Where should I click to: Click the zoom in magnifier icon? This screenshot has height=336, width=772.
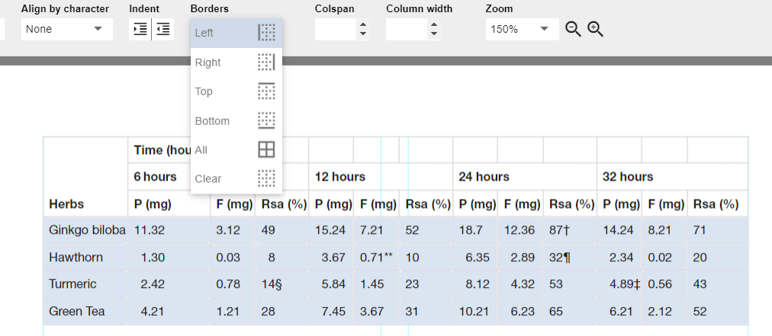point(595,30)
